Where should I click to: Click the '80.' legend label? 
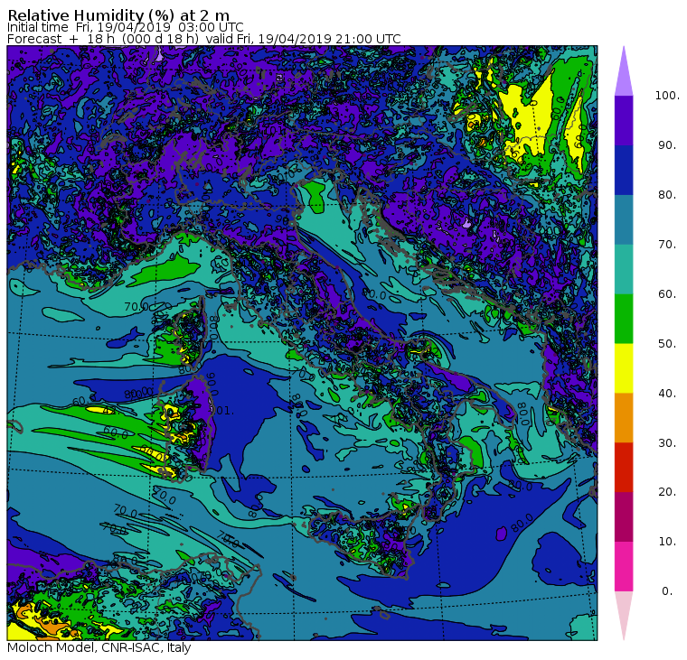tap(667, 195)
